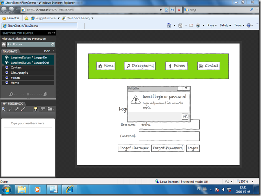Pick the eraser tool in My Feedback
The image size is (261, 196).
click(x=23, y=109)
